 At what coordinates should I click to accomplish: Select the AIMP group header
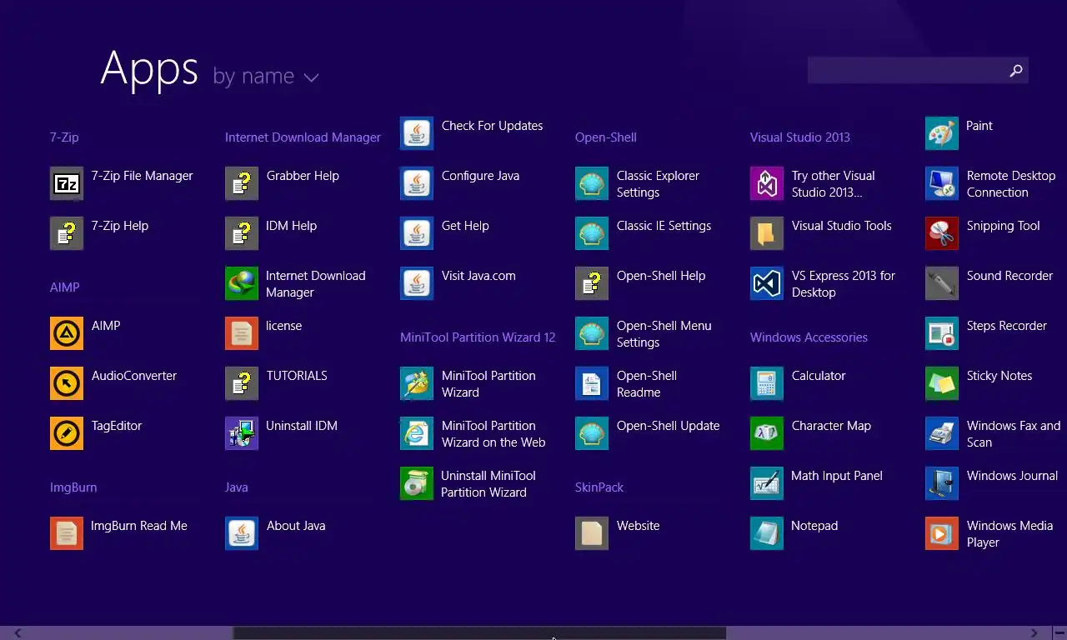pos(64,287)
